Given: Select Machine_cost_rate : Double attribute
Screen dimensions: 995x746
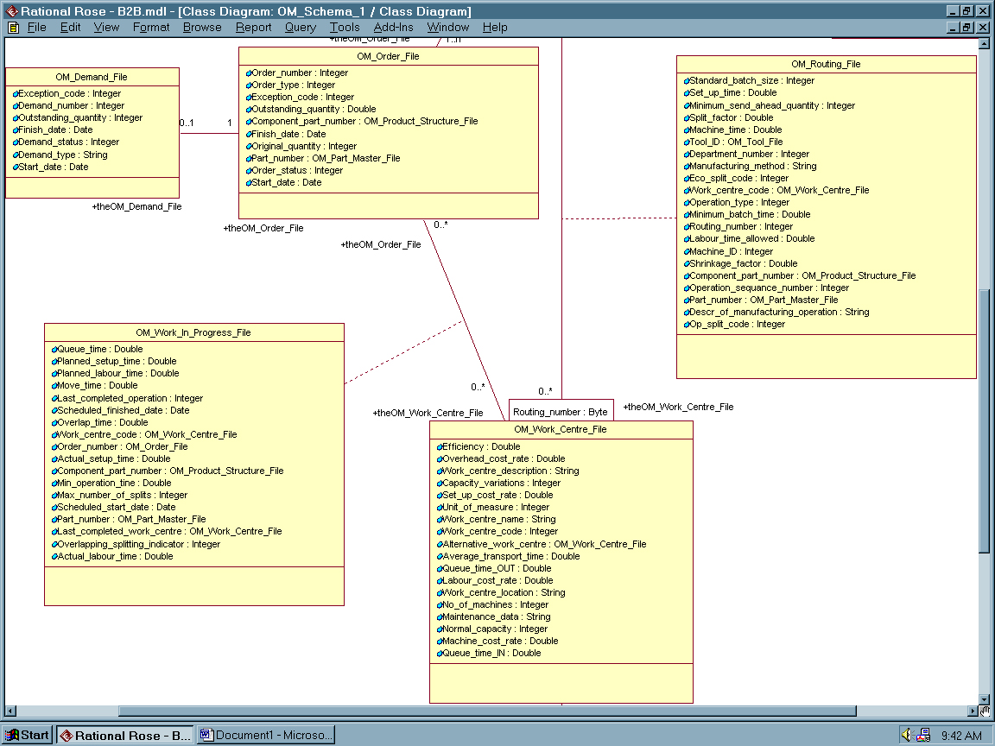Looking at the screenshot, I should [497, 641].
